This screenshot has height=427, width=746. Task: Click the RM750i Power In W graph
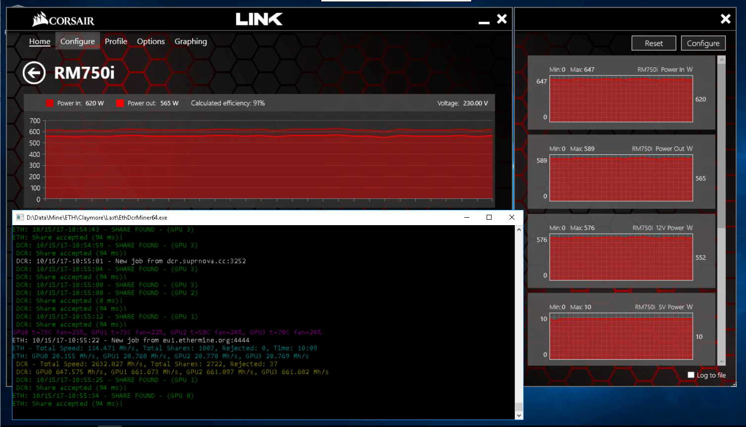click(621, 99)
